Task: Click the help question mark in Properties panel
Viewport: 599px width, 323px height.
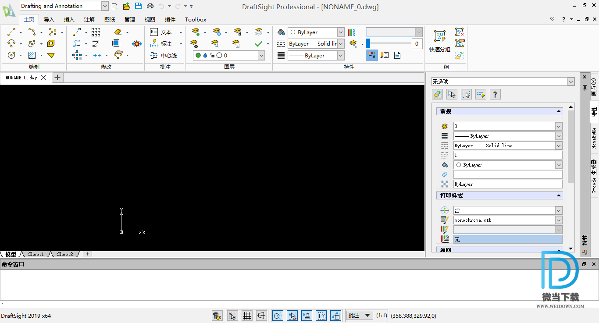Action: [495, 94]
